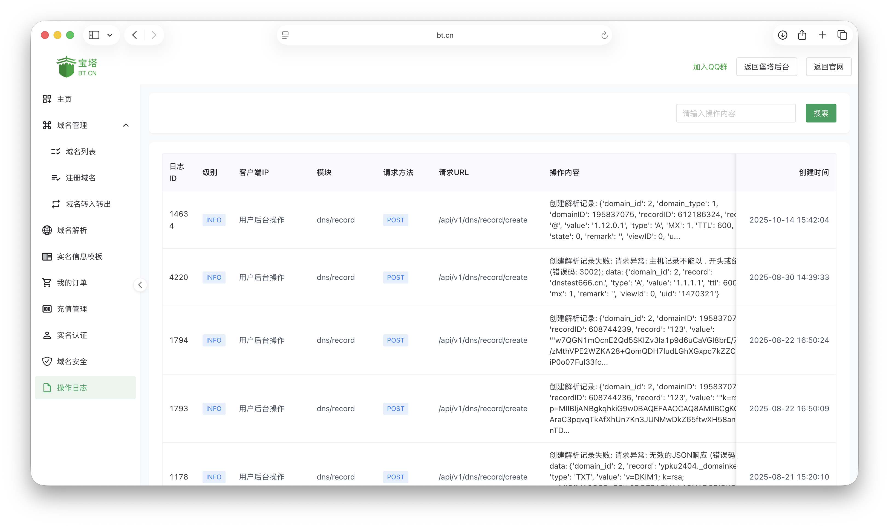Click the 我的订单 shopping cart icon
889x526 pixels.
click(x=47, y=283)
